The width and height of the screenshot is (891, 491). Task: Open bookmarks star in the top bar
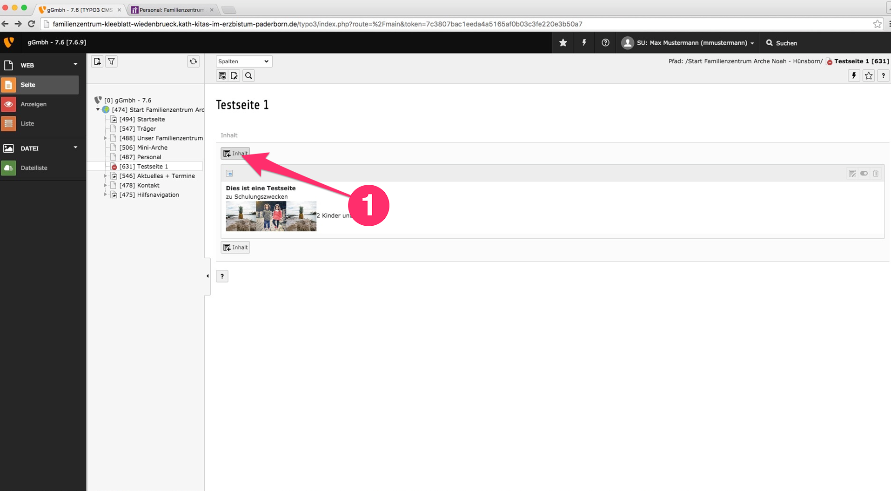click(563, 43)
